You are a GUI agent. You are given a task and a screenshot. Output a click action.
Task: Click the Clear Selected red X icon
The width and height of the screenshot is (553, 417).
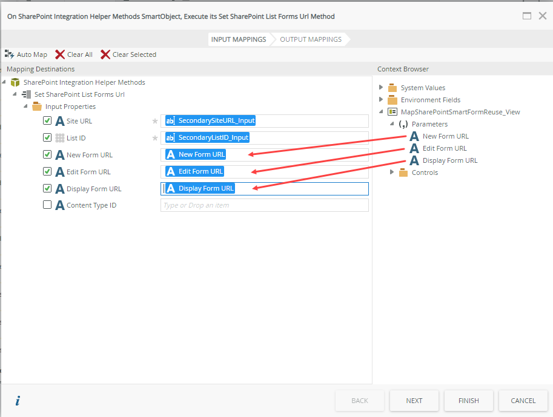[105, 54]
